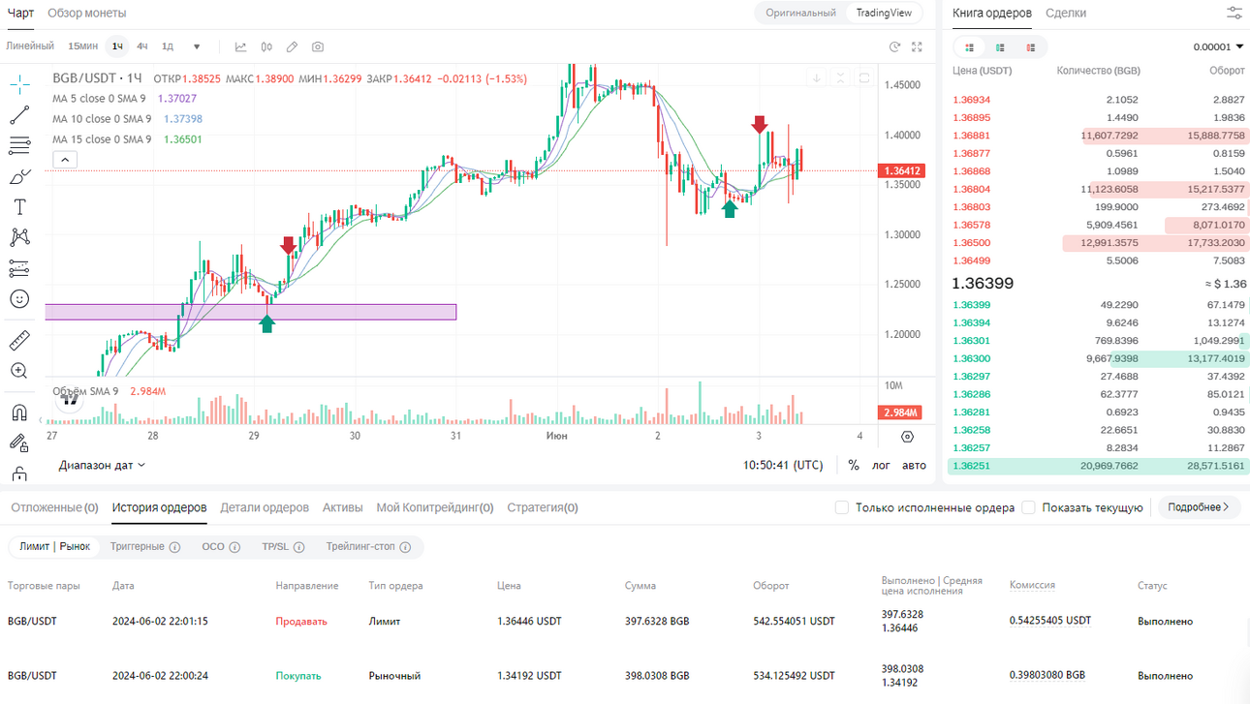Open the indicators menu in chart toolbar

coord(240,46)
